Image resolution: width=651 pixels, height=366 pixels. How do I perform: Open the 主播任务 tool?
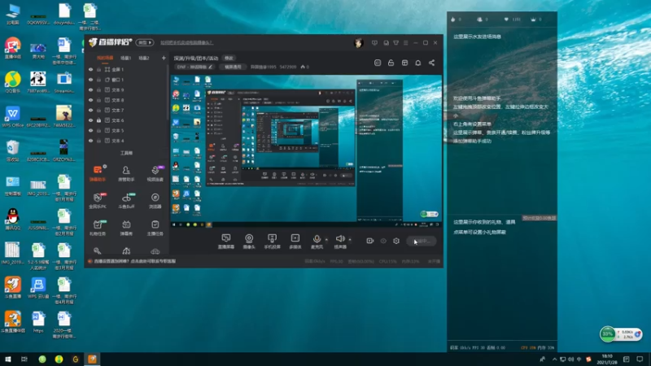coord(155,228)
